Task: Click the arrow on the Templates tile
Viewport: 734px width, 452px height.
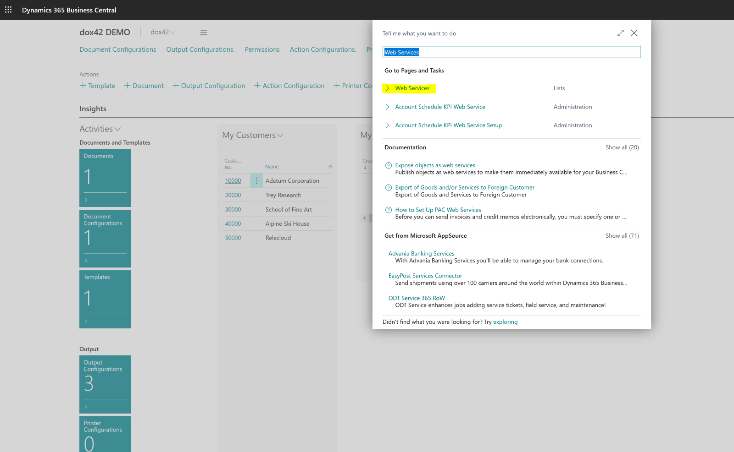Action: coord(86,321)
